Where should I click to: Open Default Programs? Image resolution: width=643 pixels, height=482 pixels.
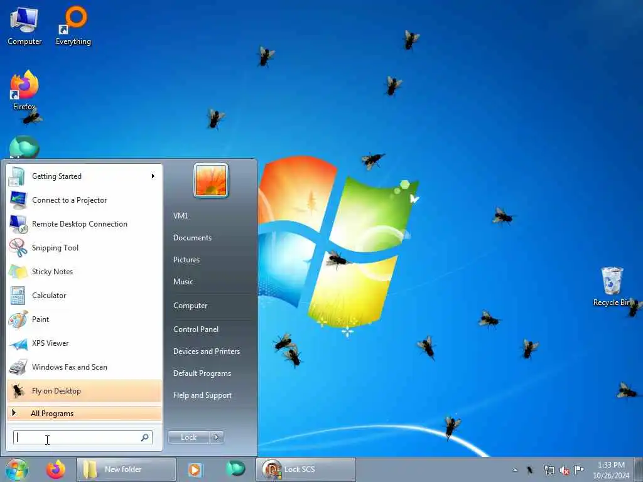(202, 373)
